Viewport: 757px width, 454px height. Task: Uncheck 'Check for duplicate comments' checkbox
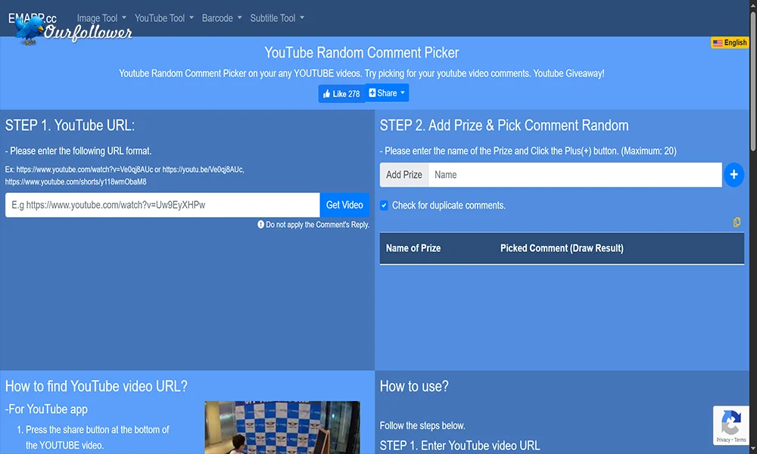384,206
